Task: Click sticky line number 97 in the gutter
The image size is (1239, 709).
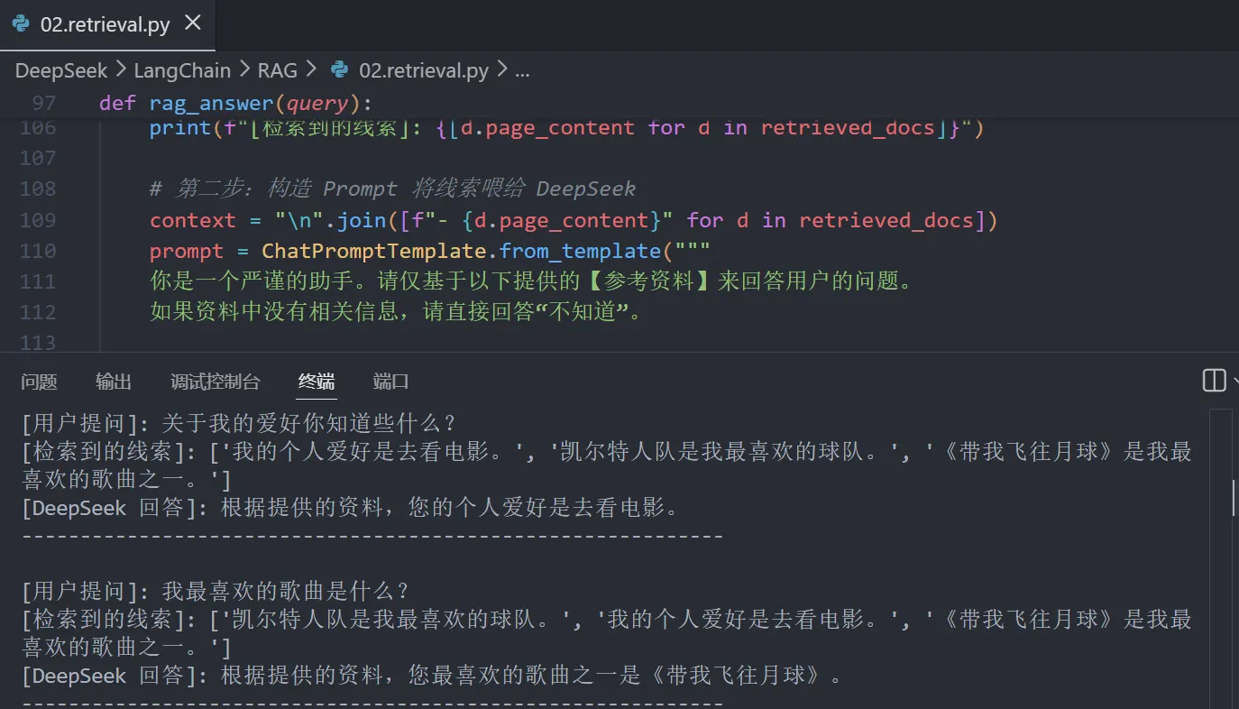Action: click(43, 103)
